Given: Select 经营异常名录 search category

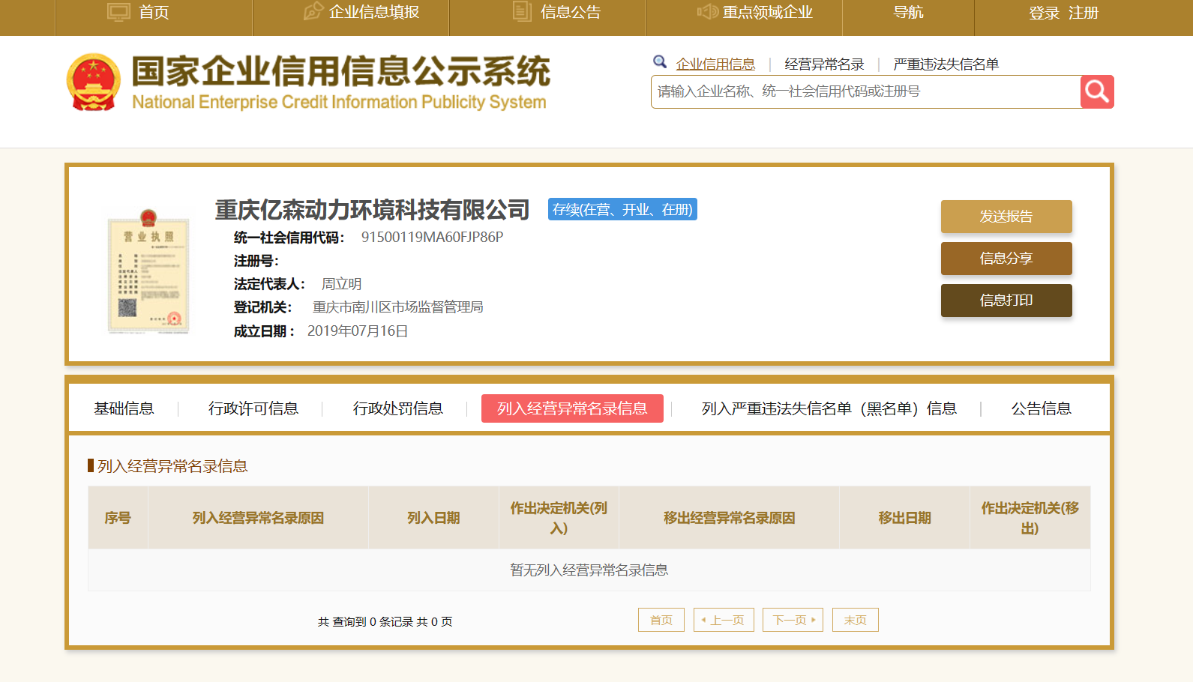Looking at the screenshot, I should click(824, 64).
